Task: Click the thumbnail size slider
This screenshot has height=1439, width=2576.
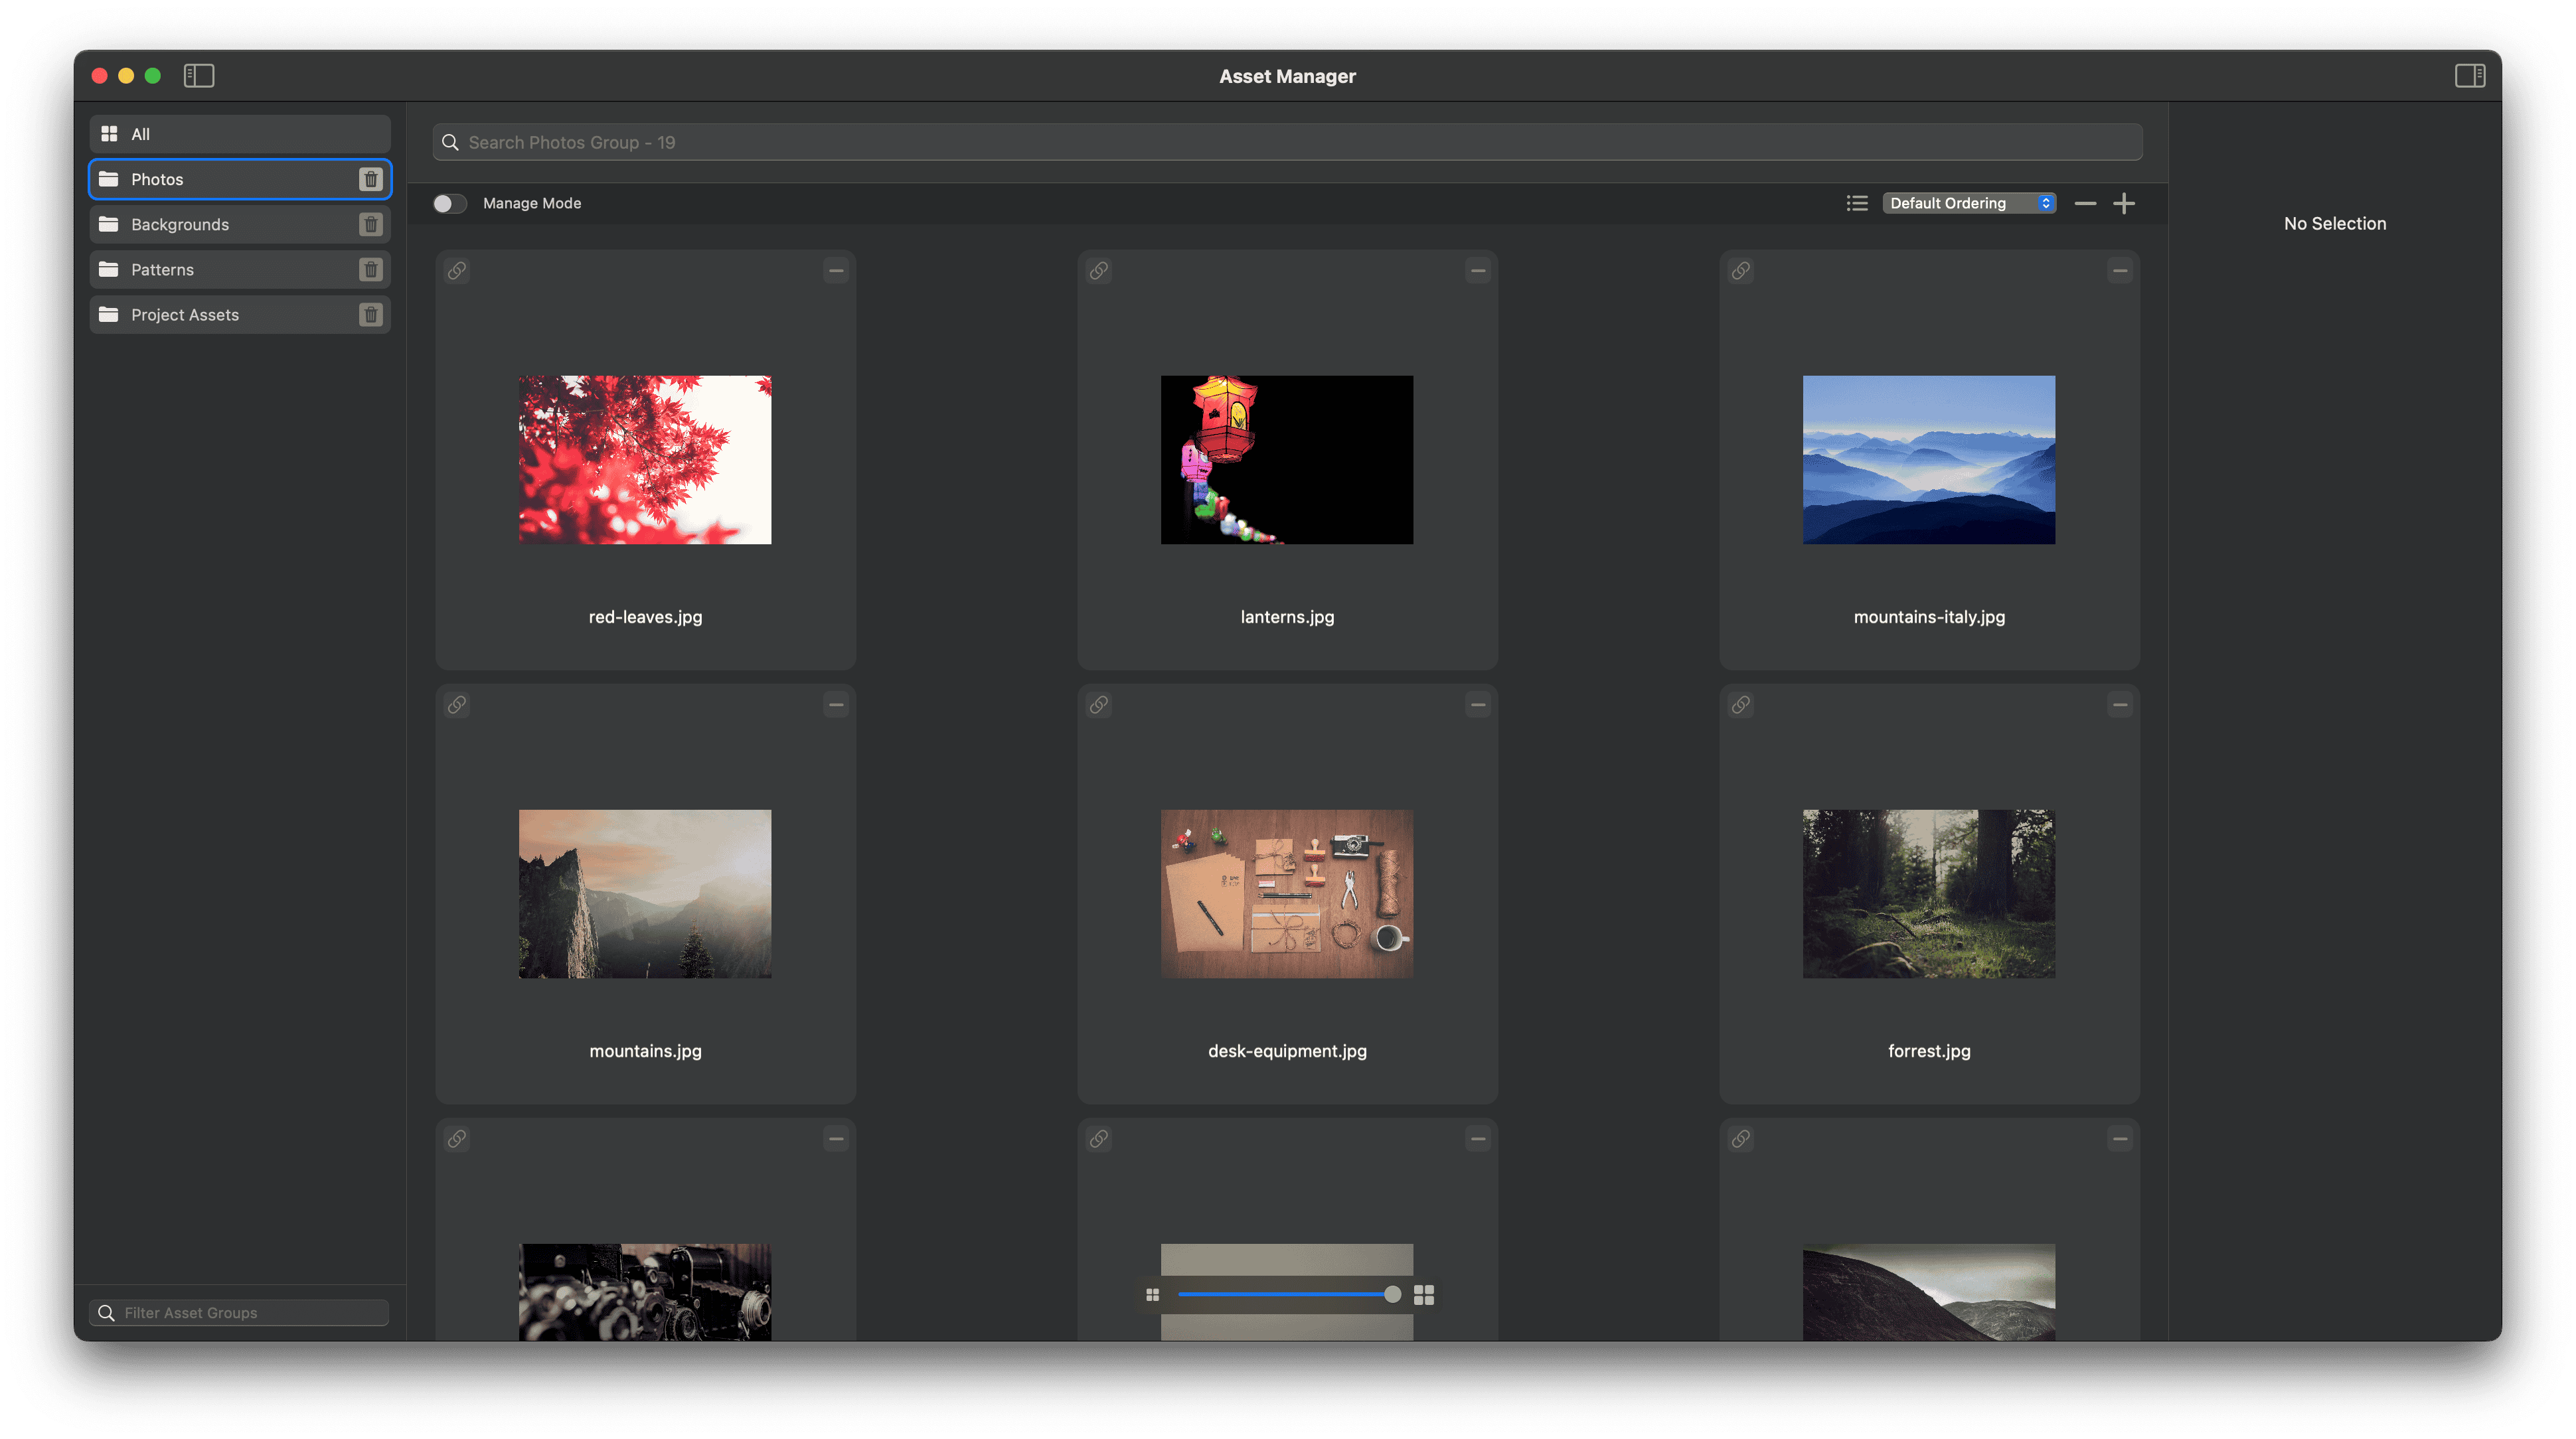Action: [x=1287, y=1295]
